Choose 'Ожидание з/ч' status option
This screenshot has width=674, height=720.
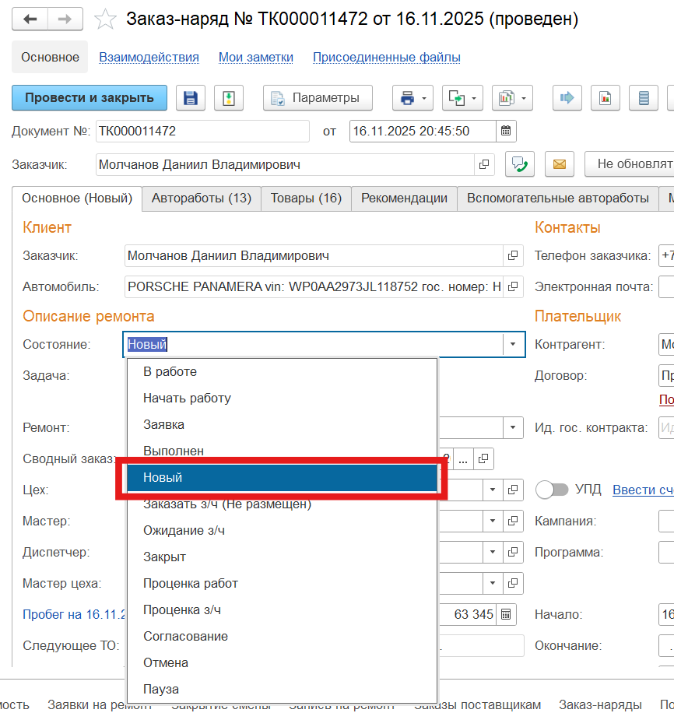point(184,530)
